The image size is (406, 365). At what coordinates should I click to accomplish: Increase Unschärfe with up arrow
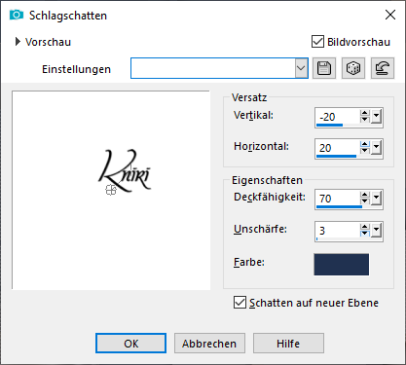[x=365, y=227]
